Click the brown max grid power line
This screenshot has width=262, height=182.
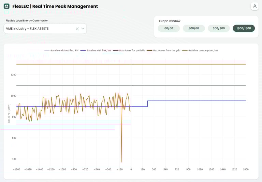pyautogui.click(x=188, y=64)
